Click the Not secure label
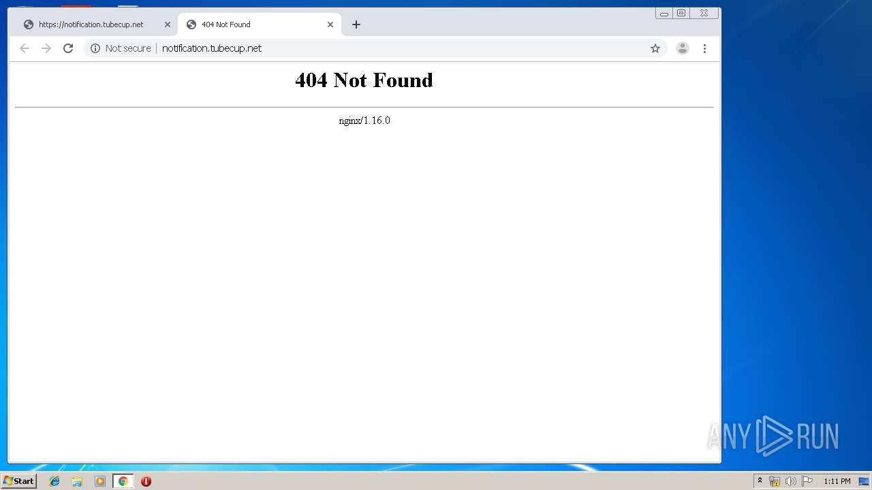Image resolution: width=872 pixels, height=490 pixels. click(128, 48)
